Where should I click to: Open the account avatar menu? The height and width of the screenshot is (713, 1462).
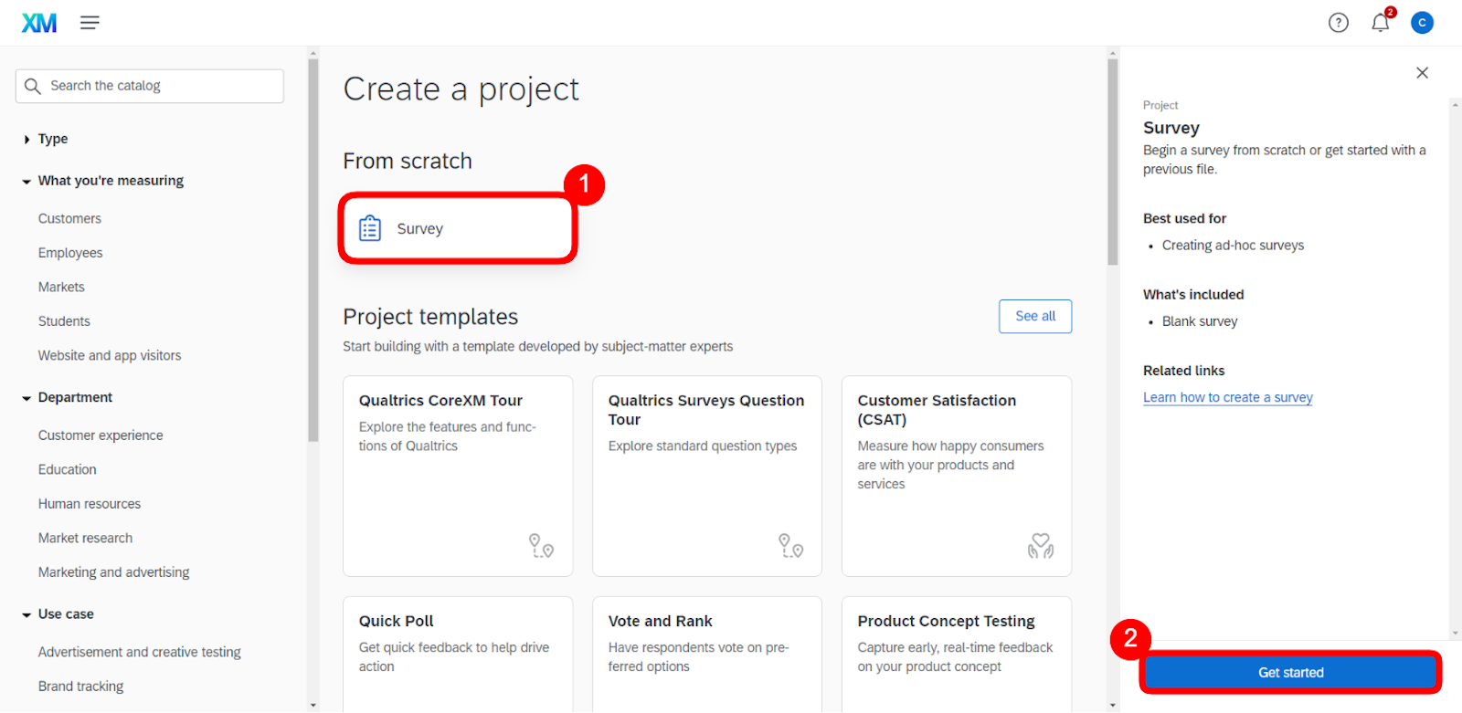pyautogui.click(x=1422, y=23)
